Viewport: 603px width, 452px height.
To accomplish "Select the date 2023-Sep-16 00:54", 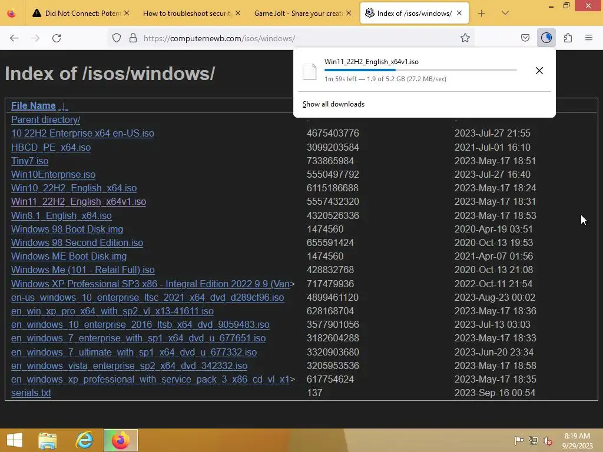I will pyautogui.click(x=495, y=393).
